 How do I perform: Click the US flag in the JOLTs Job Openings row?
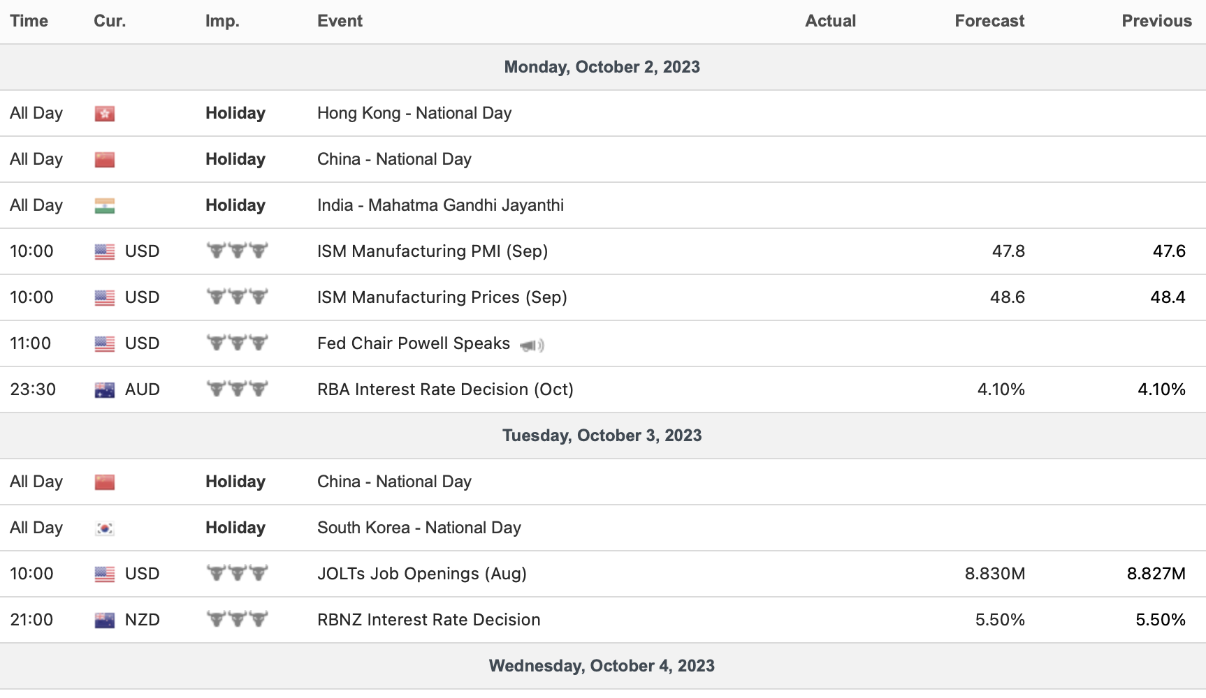pos(105,574)
